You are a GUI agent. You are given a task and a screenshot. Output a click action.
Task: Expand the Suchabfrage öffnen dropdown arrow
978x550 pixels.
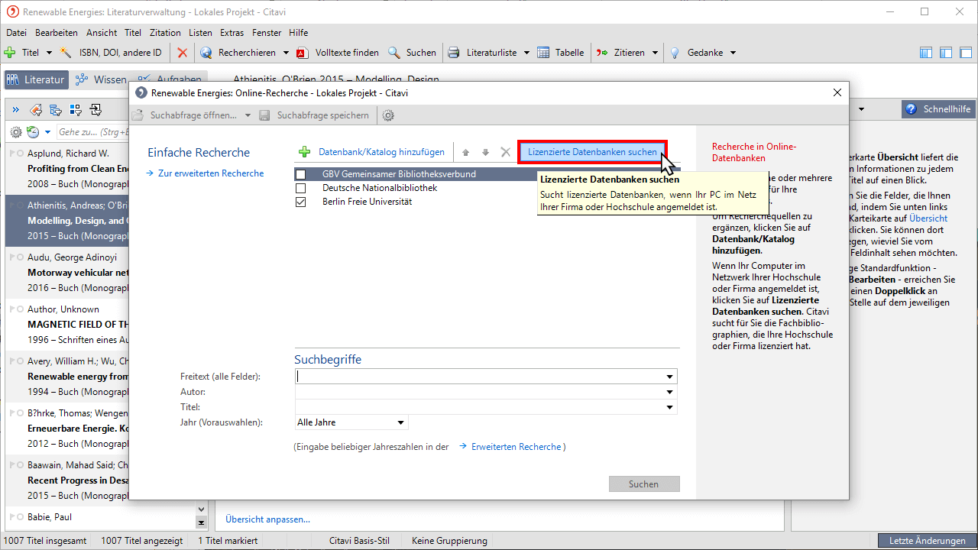point(248,115)
